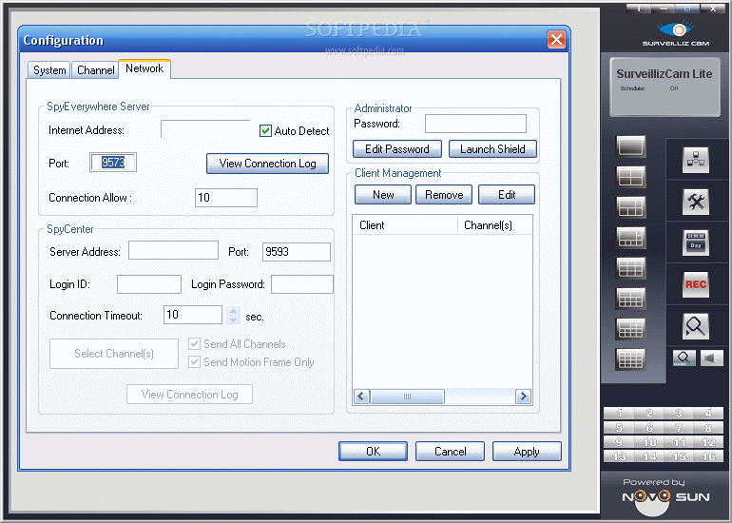Select camera channel 6 button
The image size is (732, 523).
(x=649, y=428)
